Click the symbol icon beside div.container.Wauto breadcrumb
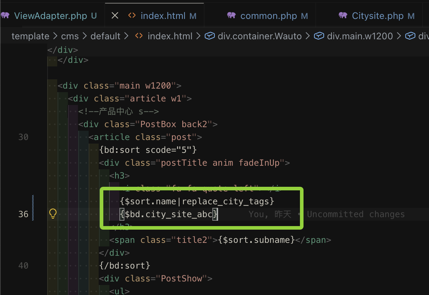This screenshot has width=429, height=295. 210,36
